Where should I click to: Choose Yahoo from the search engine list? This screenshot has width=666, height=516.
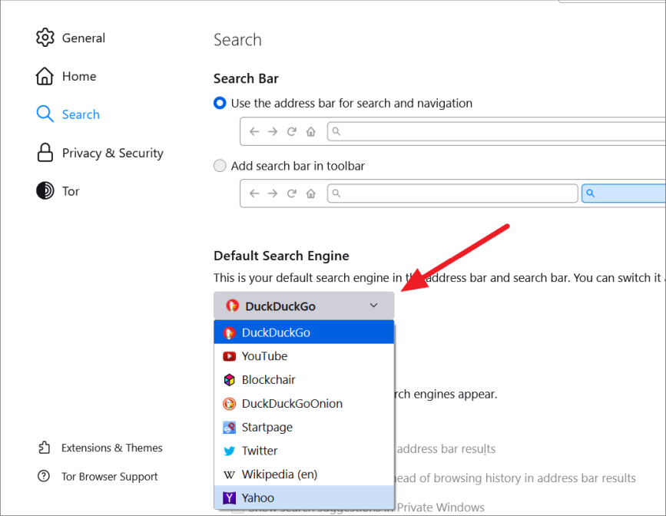[x=257, y=498]
